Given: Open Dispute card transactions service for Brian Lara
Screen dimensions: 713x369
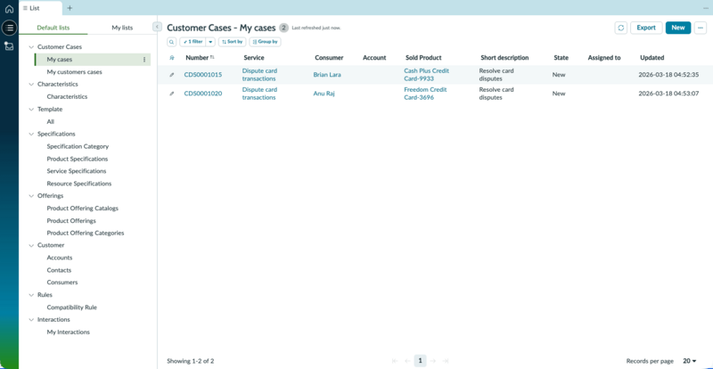Looking at the screenshot, I should 259,75.
